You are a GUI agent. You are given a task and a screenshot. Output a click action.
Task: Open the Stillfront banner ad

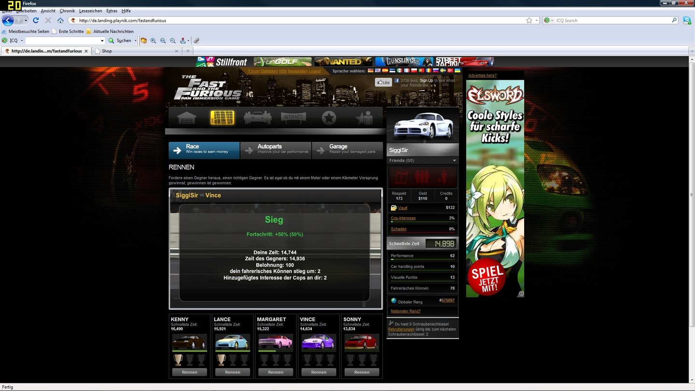[222, 61]
